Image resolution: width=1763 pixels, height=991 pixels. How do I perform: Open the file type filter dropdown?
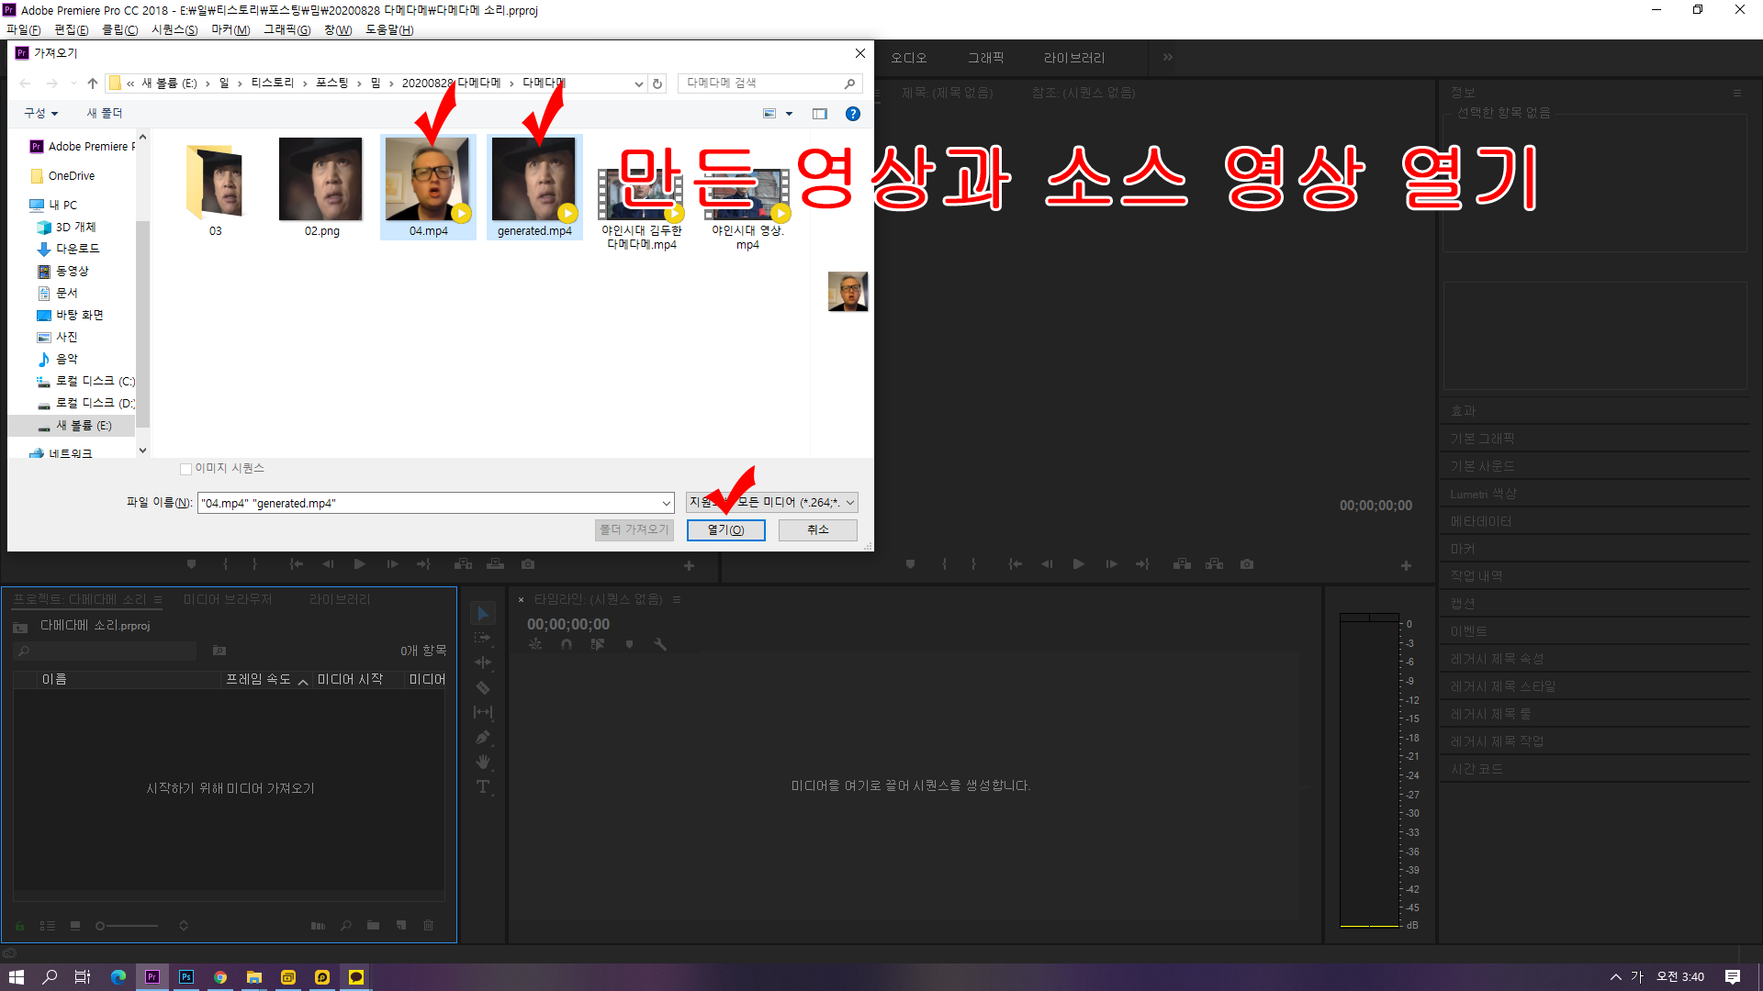click(850, 503)
